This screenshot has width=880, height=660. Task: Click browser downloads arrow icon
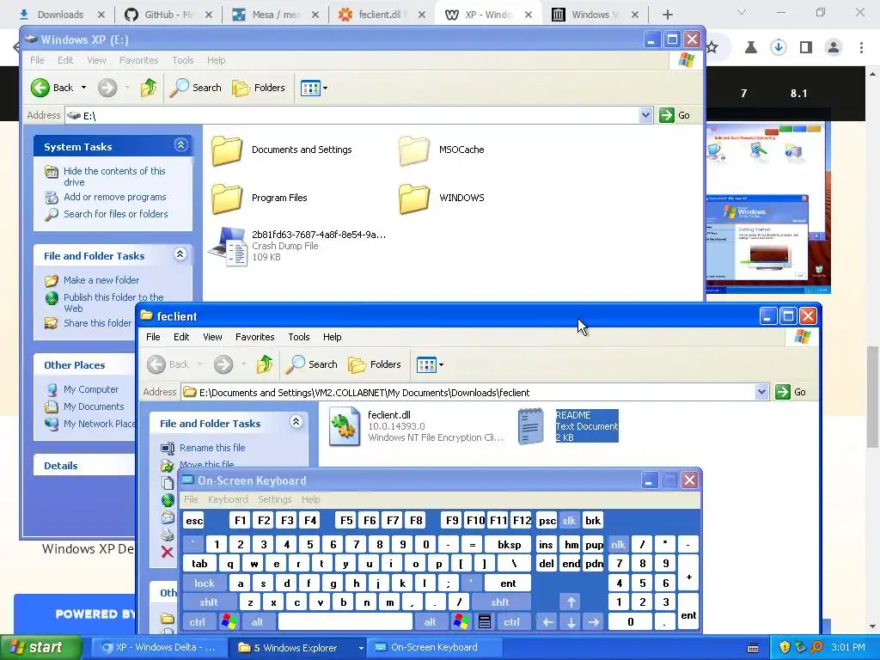pyautogui.click(x=779, y=47)
